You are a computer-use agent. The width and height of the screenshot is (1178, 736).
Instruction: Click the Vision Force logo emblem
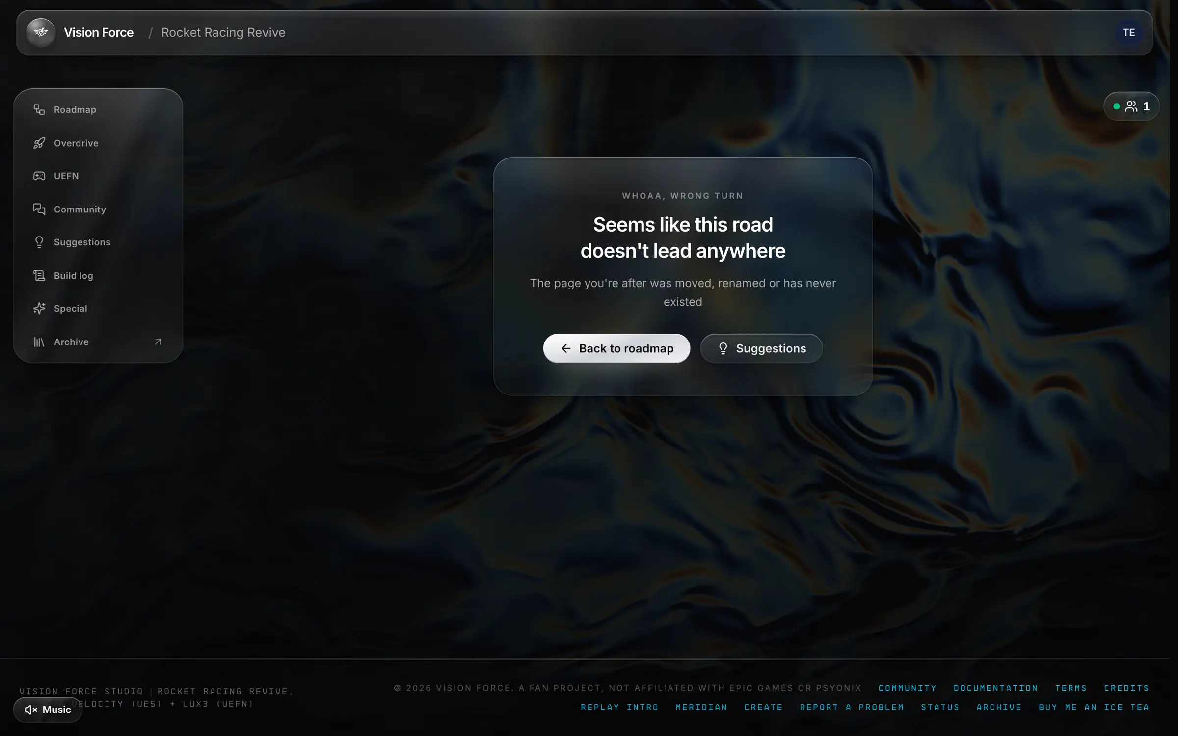point(41,32)
